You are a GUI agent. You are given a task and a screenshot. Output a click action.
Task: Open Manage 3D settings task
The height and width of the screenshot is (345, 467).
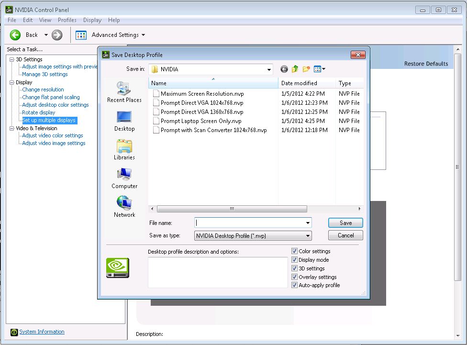tap(45, 74)
